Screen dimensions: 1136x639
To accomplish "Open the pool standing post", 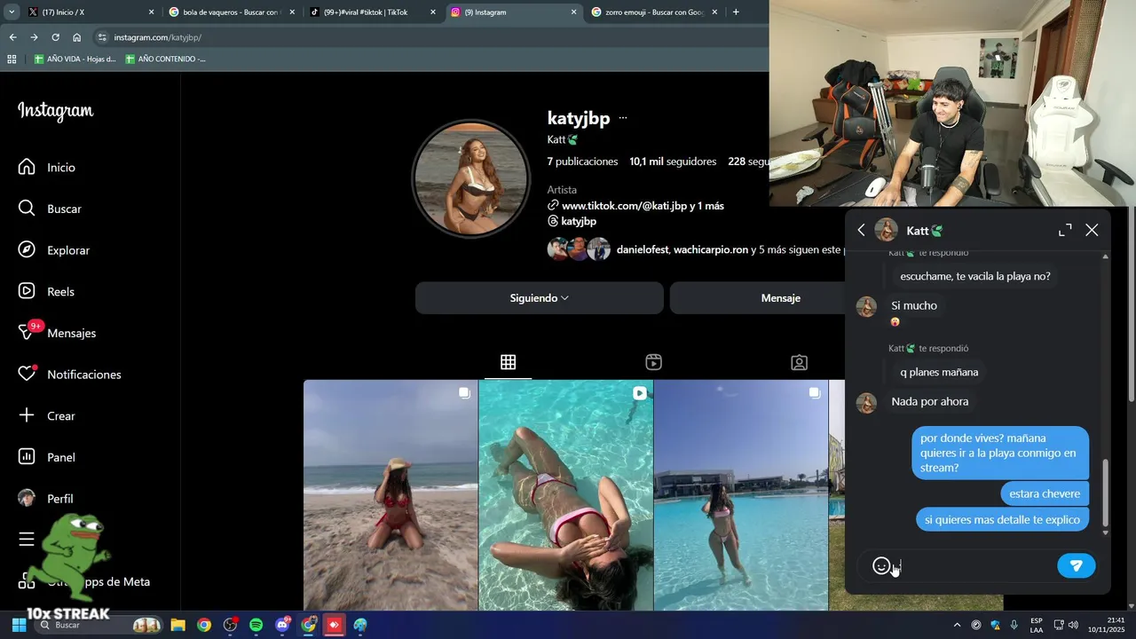I will pyautogui.click(x=741, y=494).
